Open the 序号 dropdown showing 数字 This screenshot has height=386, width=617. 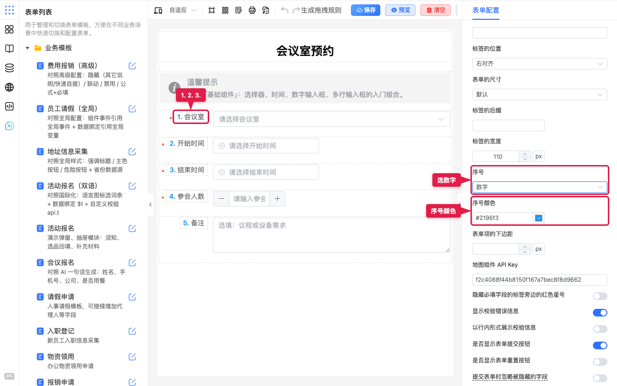click(x=540, y=187)
